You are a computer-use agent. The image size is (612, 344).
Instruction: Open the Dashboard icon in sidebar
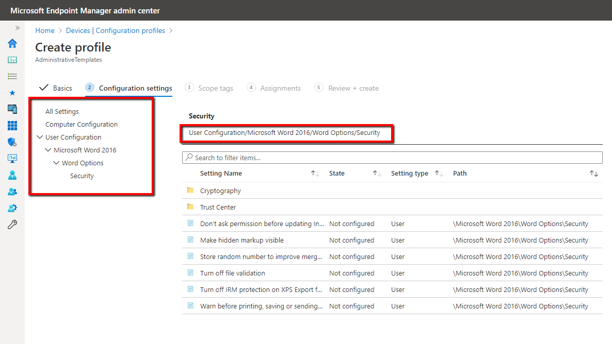(12, 60)
